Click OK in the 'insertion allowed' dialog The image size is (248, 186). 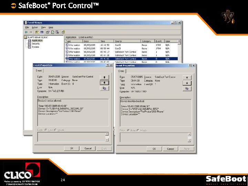[x=72, y=148]
